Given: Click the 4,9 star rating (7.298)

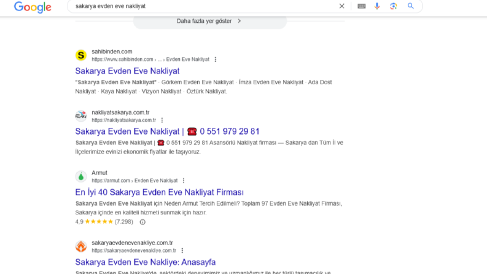Looking at the screenshot, I should [x=104, y=222].
